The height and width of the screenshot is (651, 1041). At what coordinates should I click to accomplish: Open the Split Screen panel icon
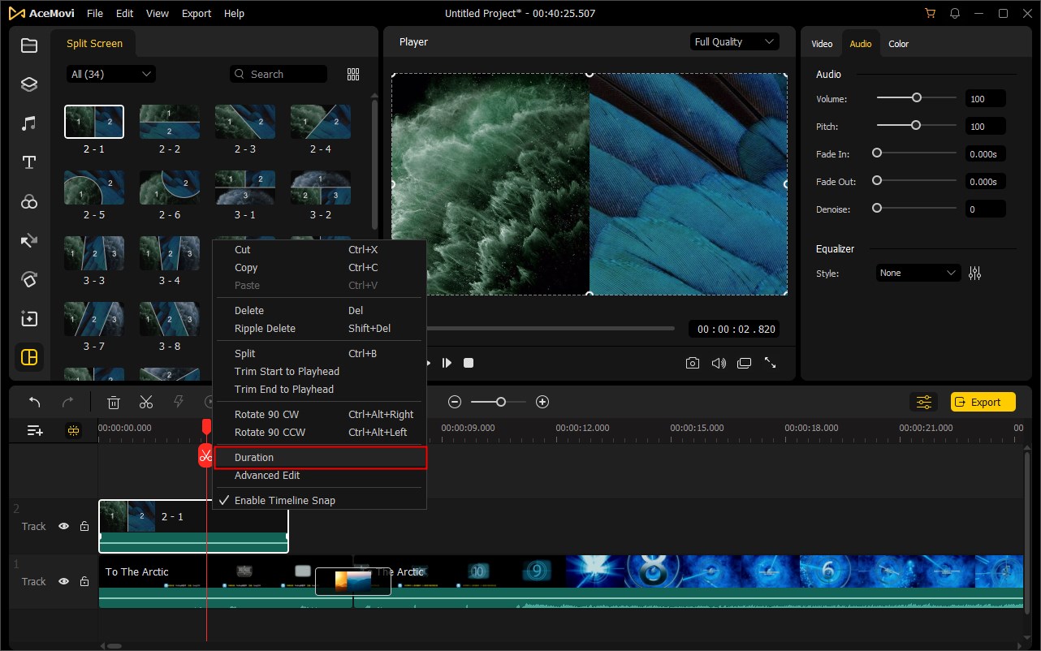[29, 357]
